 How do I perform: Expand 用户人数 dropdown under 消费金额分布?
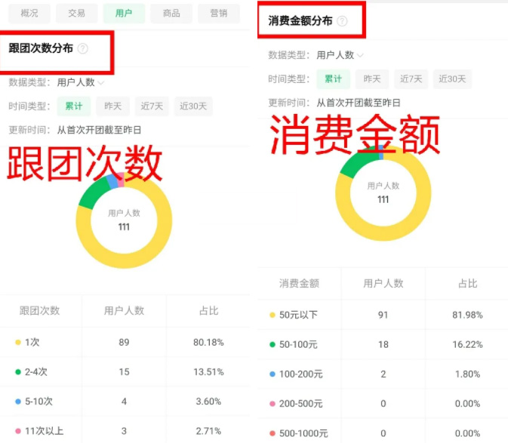pos(340,55)
